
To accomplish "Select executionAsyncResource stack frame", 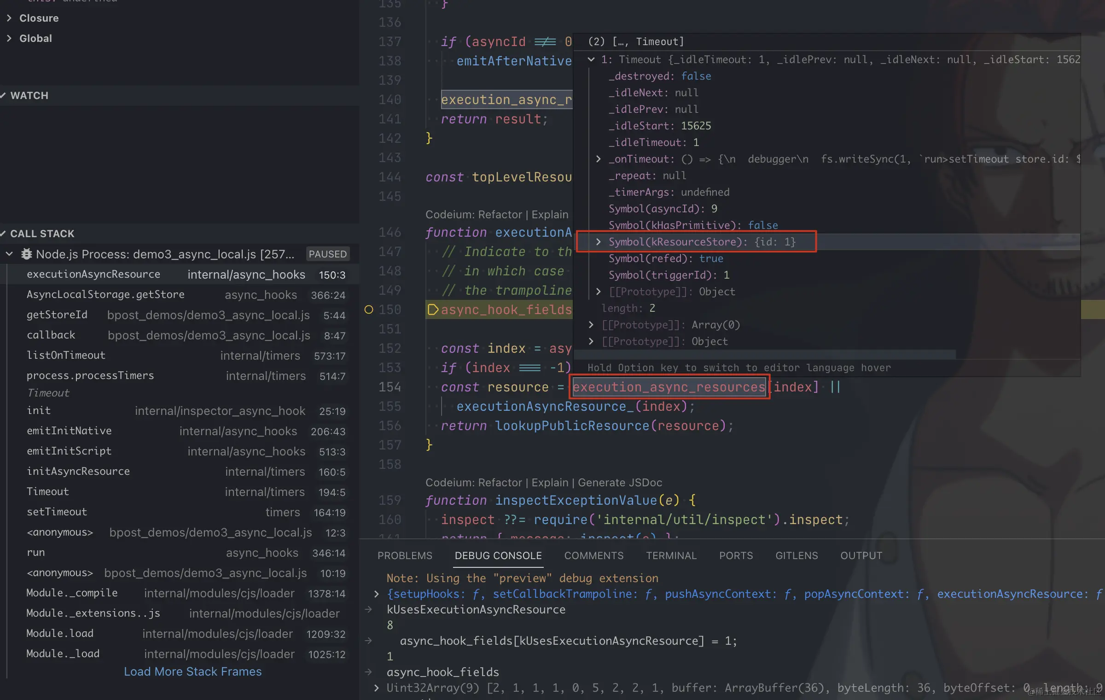I will [x=180, y=274].
